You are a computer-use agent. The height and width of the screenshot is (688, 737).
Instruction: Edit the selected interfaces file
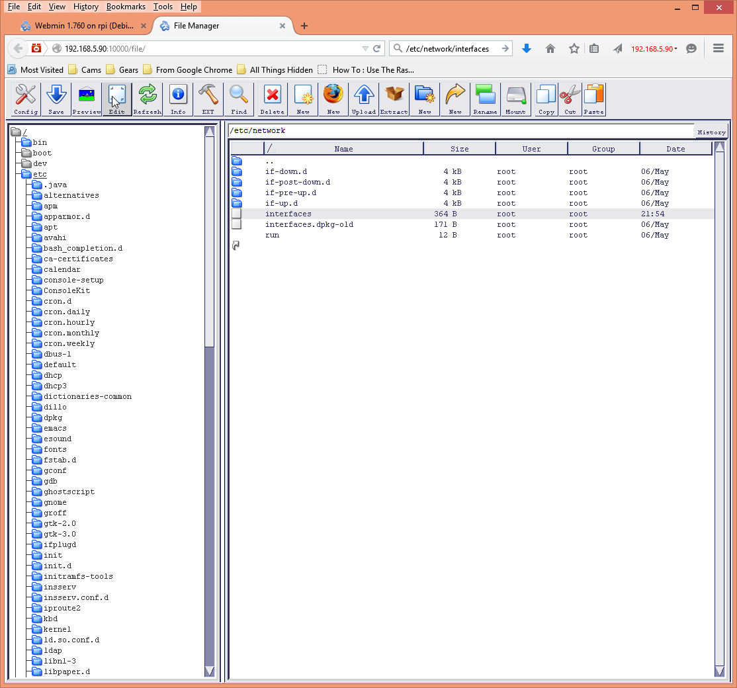click(116, 98)
